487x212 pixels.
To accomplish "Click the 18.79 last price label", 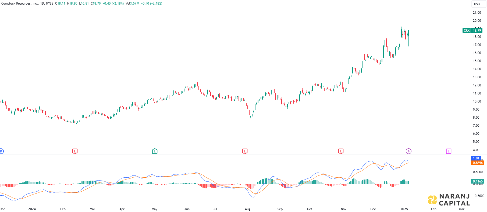I will tap(477, 31).
